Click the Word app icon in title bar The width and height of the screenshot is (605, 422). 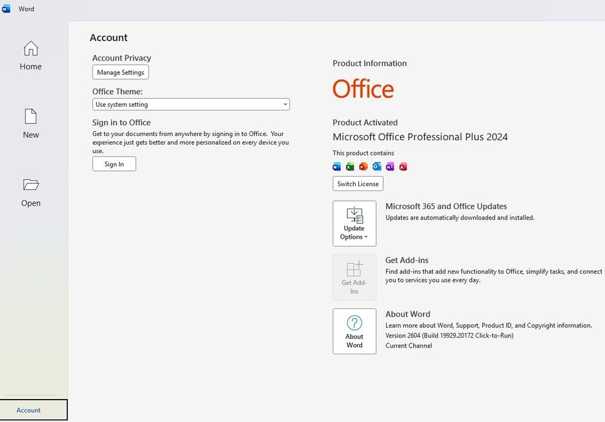[6, 9]
